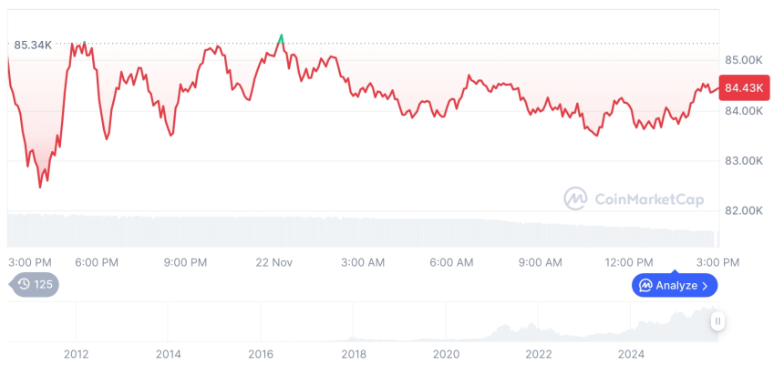Click the 85.00K price axis label
This screenshot has width=784, height=365.
click(x=743, y=60)
